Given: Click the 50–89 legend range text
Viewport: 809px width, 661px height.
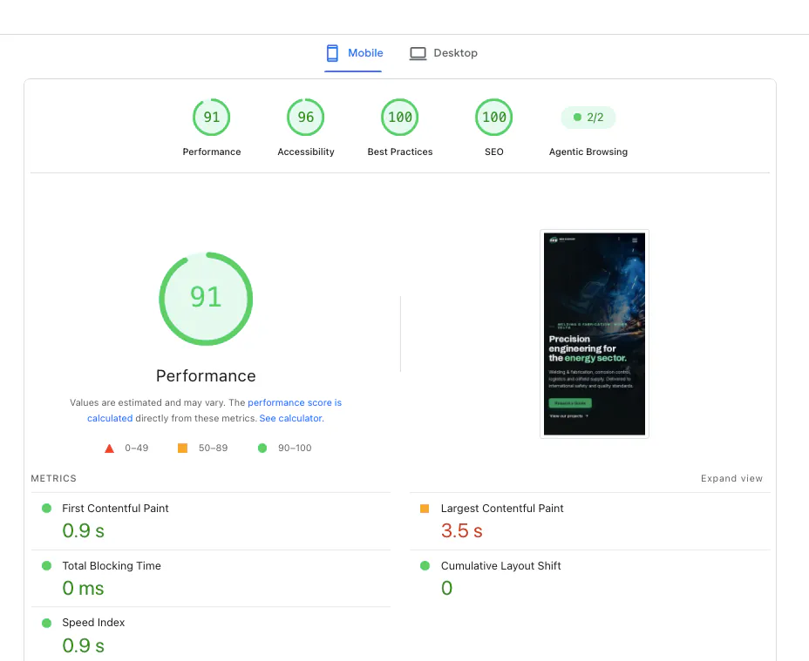Looking at the screenshot, I should coord(213,448).
